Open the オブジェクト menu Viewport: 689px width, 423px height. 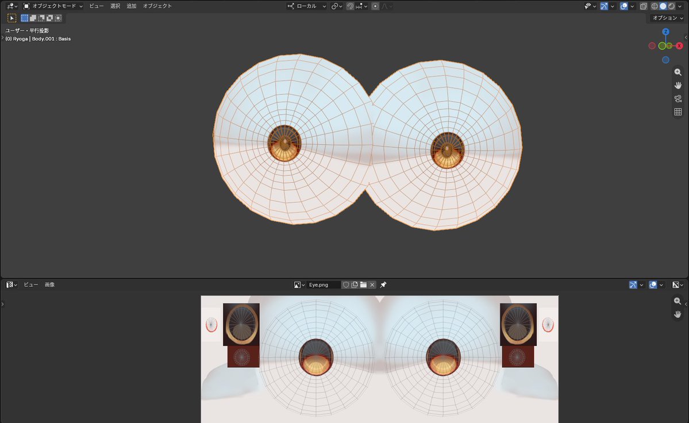coord(157,6)
